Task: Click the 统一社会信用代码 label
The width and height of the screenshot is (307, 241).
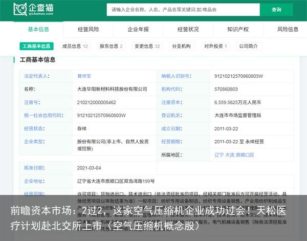Action: tap(43, 115)
